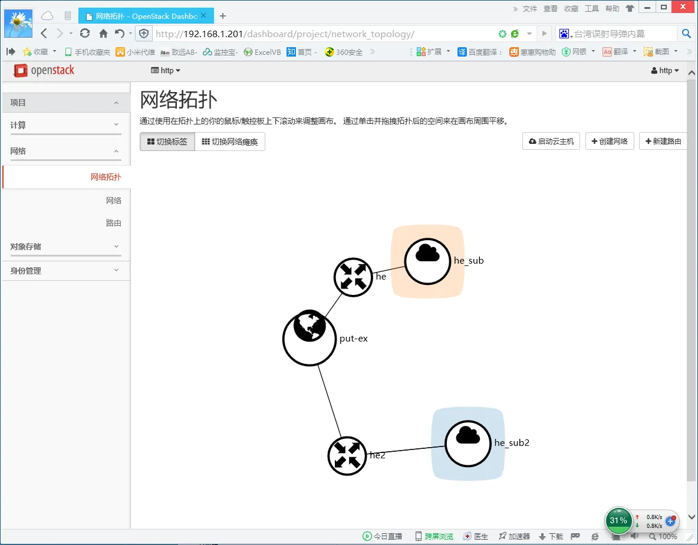Click the search magnifier icon
The image size is (698, 545).
click(x=686, y=34)
